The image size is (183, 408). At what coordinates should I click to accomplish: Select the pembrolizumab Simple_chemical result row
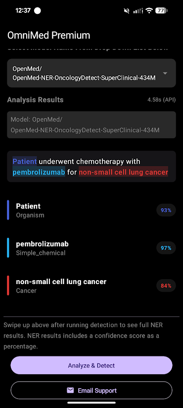91,248
